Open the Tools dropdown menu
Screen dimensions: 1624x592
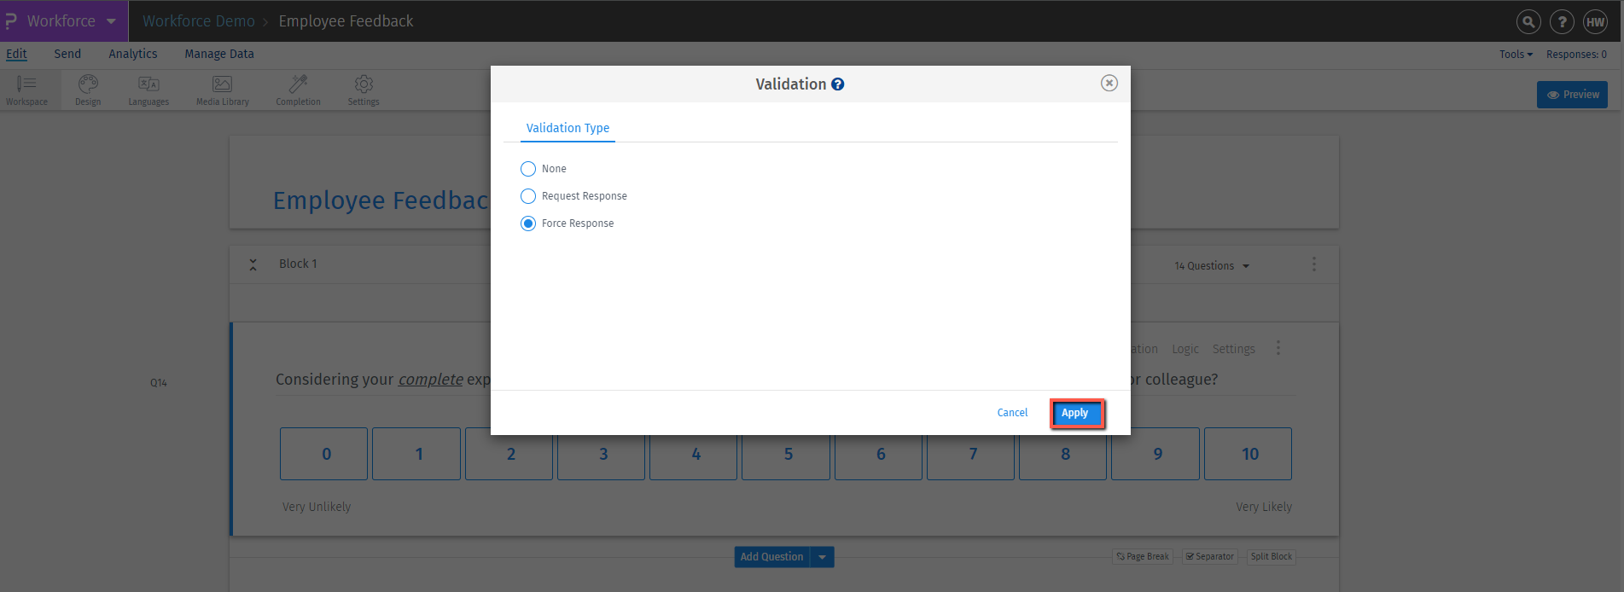(1516, 54)
